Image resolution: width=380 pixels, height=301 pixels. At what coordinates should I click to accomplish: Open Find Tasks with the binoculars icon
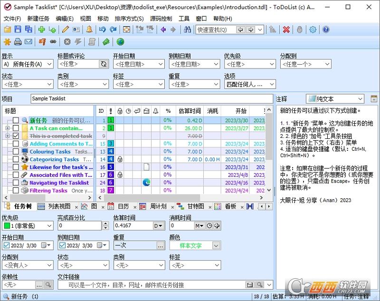coord(187,29)
